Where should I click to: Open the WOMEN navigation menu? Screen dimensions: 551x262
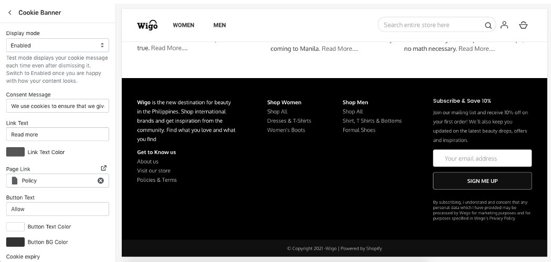tap(183, 25)
